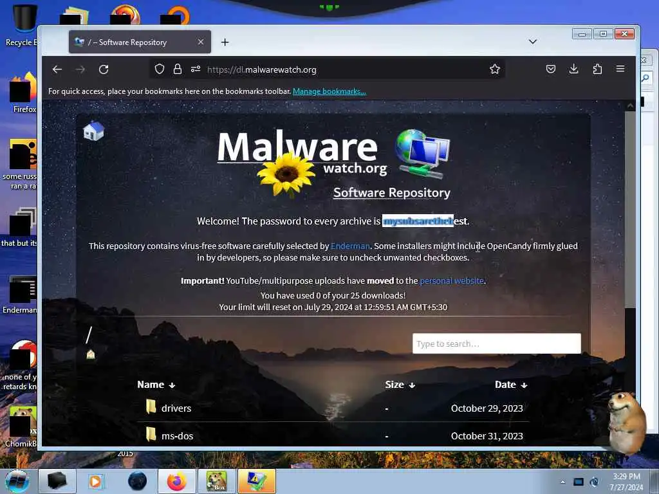Click the blue house home icon
659x494 pixels.
click(94, 131)
